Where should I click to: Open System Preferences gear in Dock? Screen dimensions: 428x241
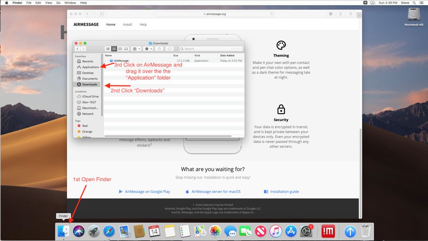click(306, 231)
